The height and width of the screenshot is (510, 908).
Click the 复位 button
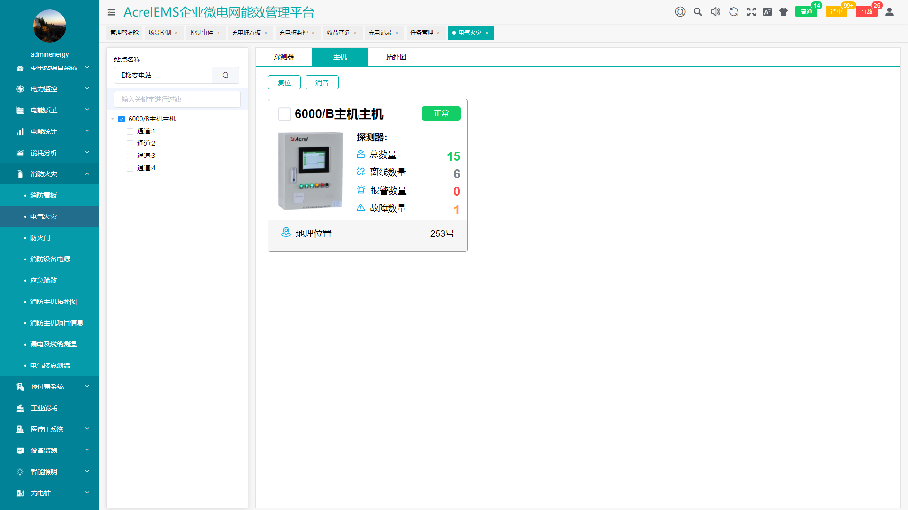(284, 83)
